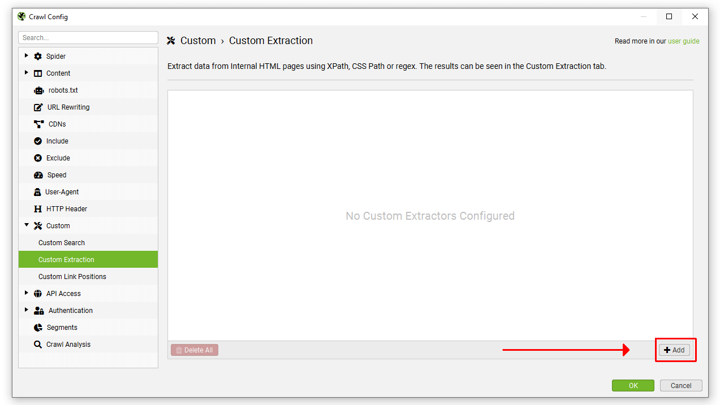The image size is (720, 405).
Task: Click the URL Rewriting pencil icon
Action: (x=38, y=107)
